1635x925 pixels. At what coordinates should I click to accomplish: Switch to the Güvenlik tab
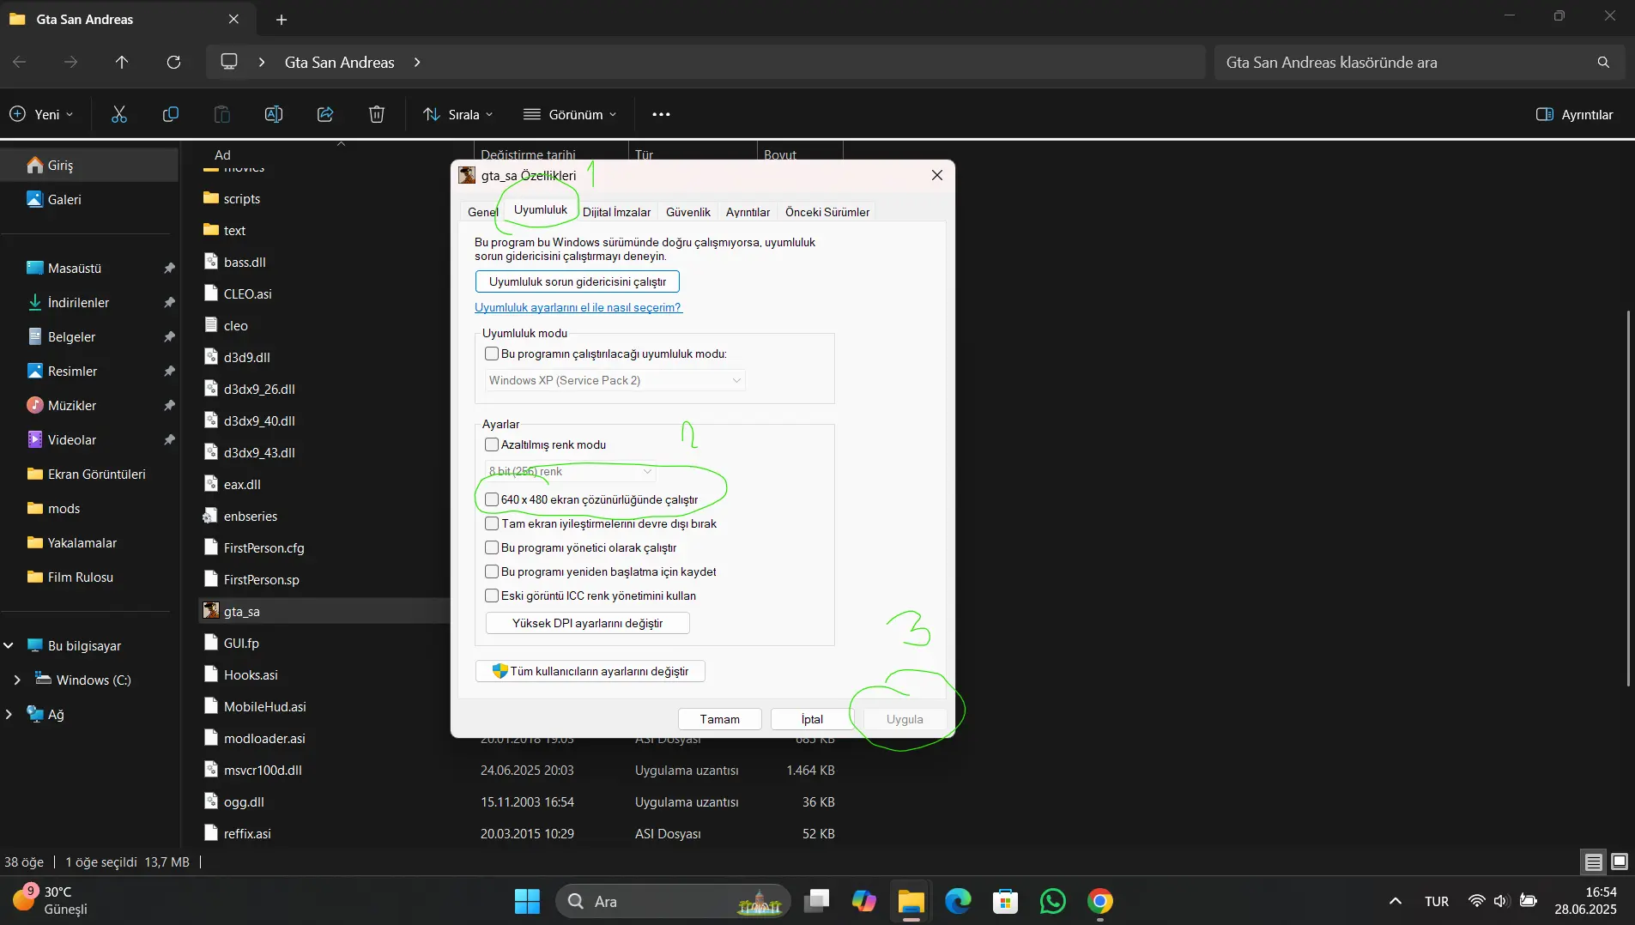point(688,212)
